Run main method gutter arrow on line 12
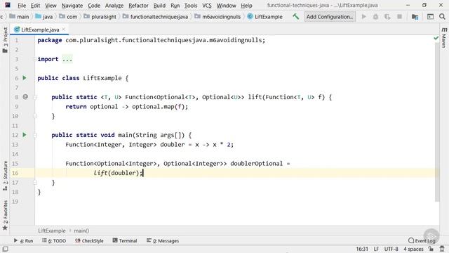The height and width of the screenshot is (253, 449). [x=25, y=134]
